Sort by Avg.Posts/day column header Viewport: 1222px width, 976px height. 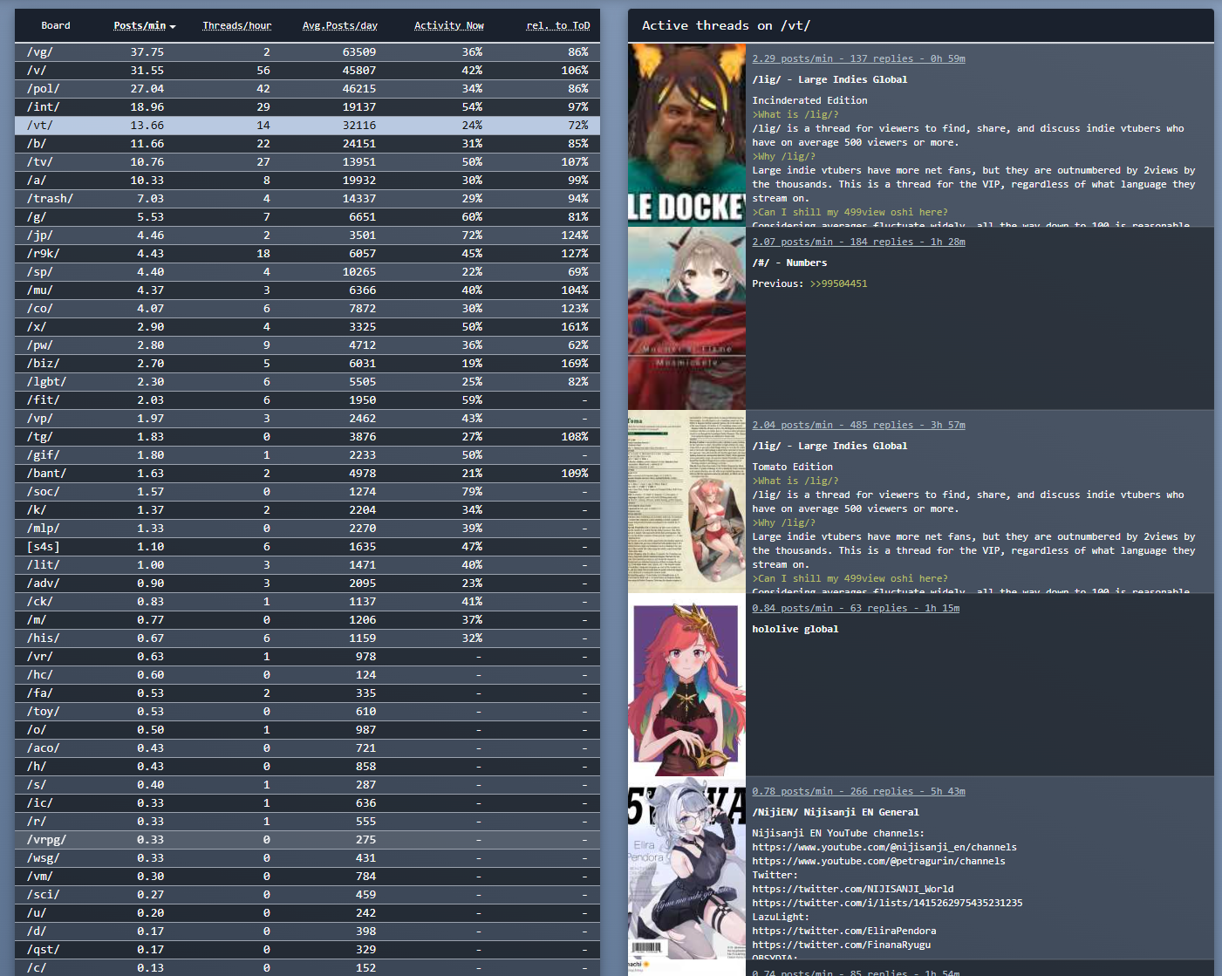[339, 26]
